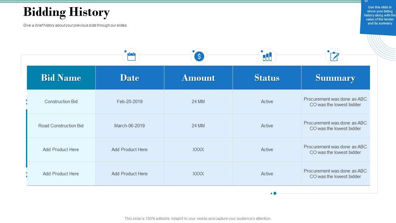Image resolution: width=396 pixels, height=223 pixels.
Task: Click the Road Construction Bid cell
Action: point(61,126)
